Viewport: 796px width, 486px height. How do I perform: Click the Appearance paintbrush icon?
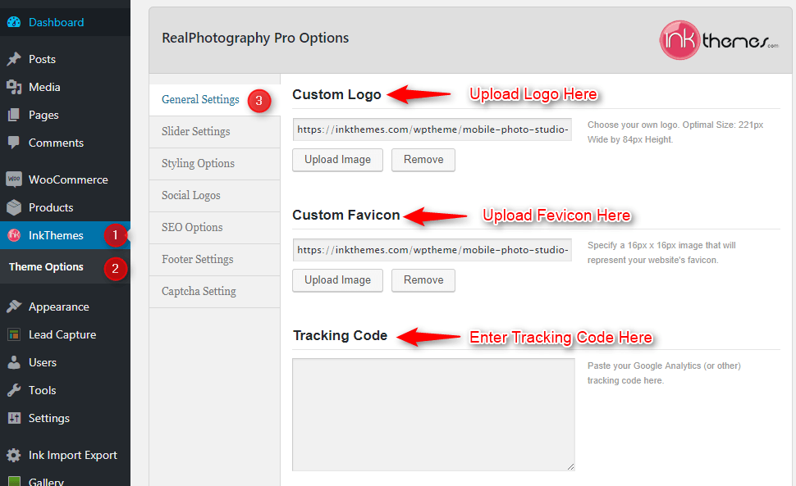click(14, 307)
